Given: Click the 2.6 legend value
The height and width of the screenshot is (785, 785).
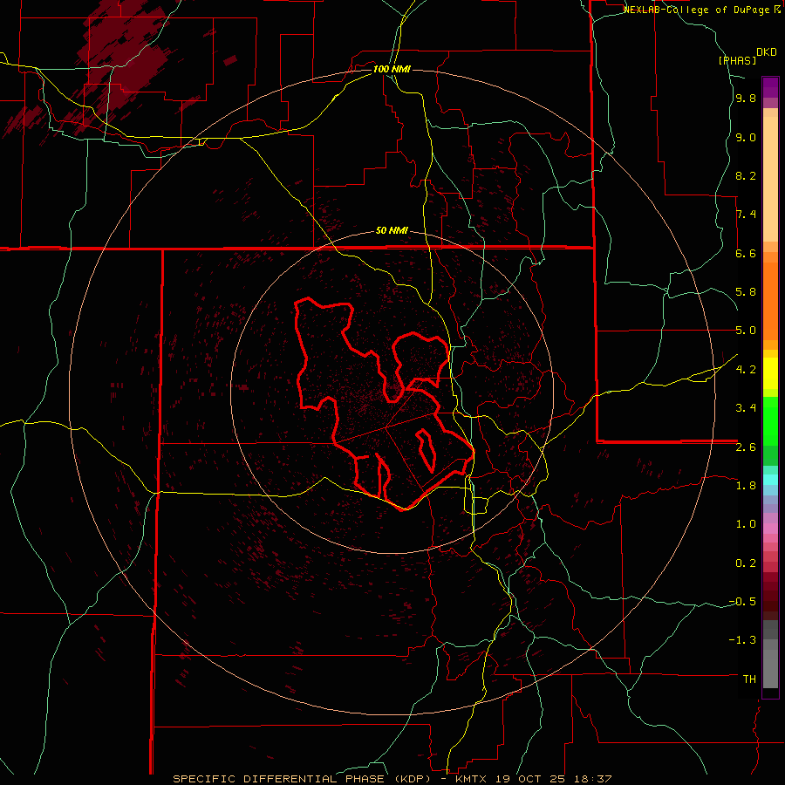Looking at the screenshot, I should coord(746,447).
